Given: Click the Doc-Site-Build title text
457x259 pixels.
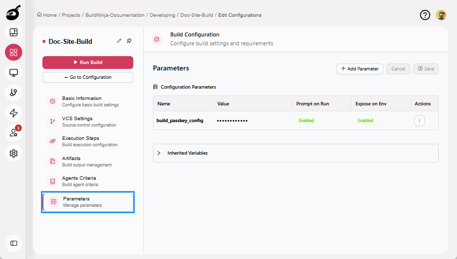Looking at the screenshot, I should (x=70, y=41).
